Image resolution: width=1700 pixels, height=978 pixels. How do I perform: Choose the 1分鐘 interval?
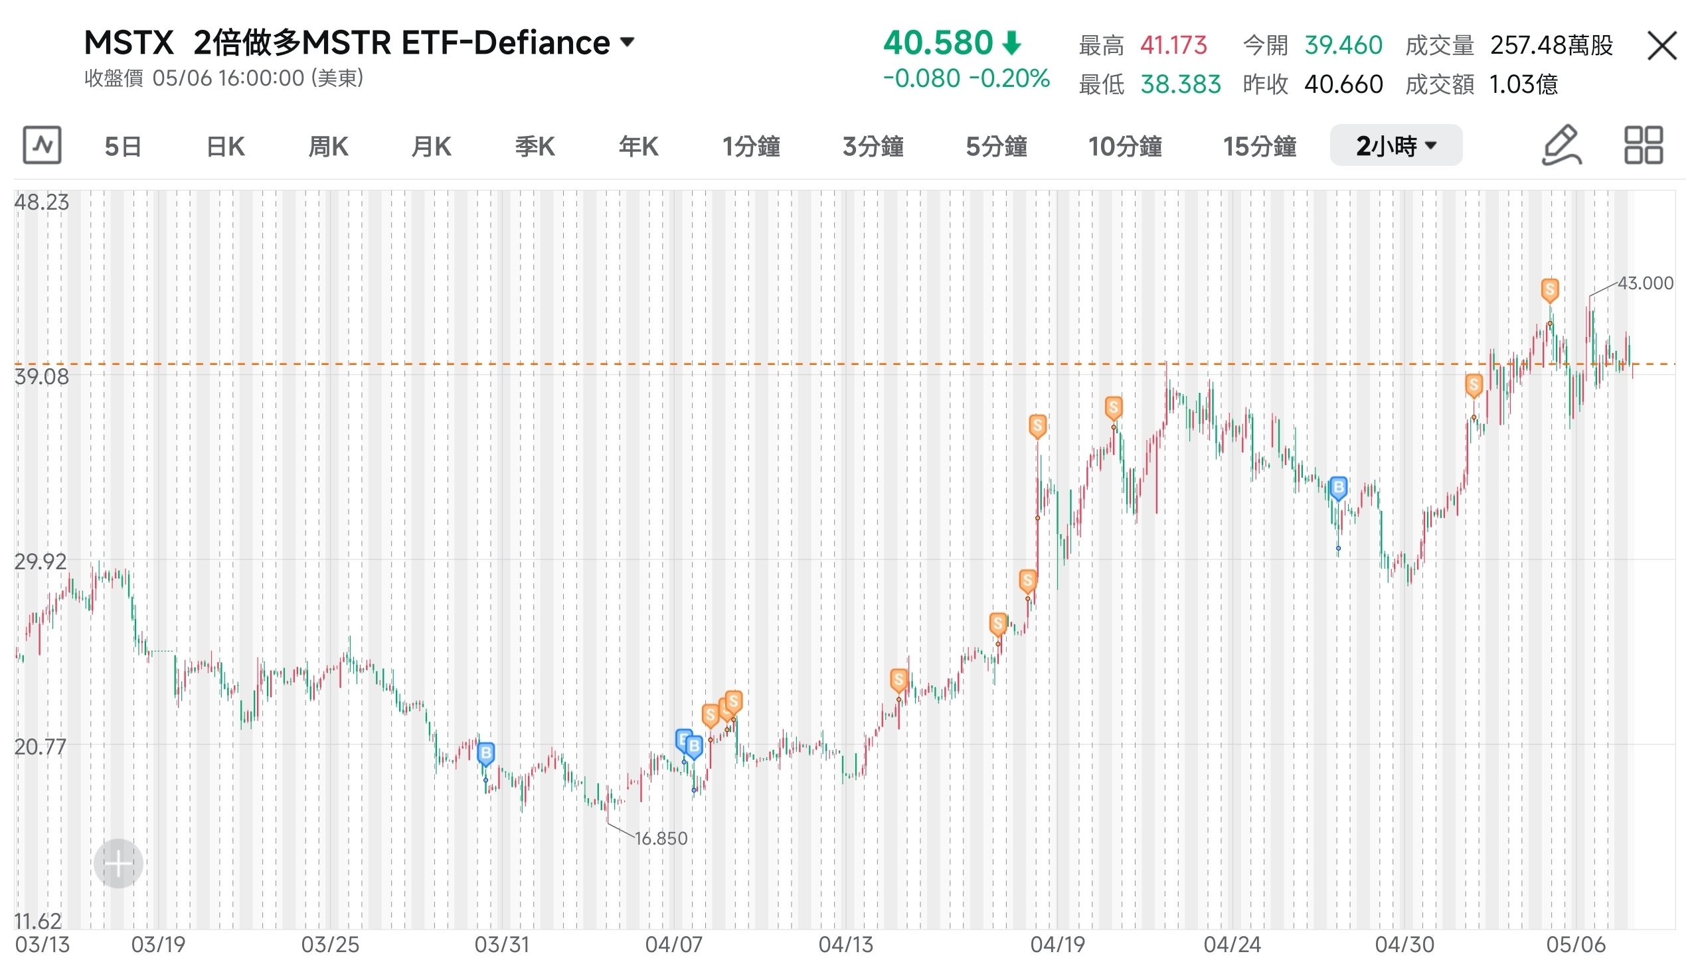click(x=751, y=146)
